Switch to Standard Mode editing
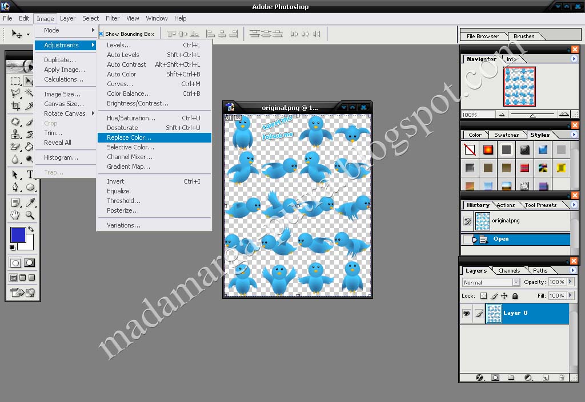Image resolution: width=585 pixels, height=402 pixels. pyautogui.click(x=15, y=263)
